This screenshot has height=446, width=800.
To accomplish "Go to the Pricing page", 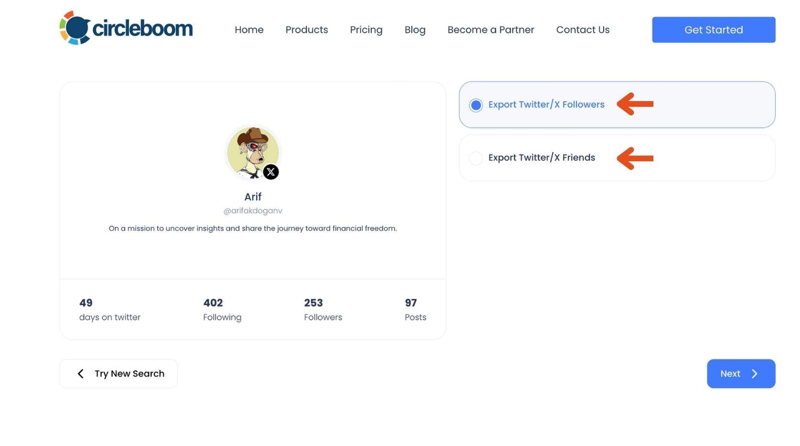I will [x=366, y=30].
